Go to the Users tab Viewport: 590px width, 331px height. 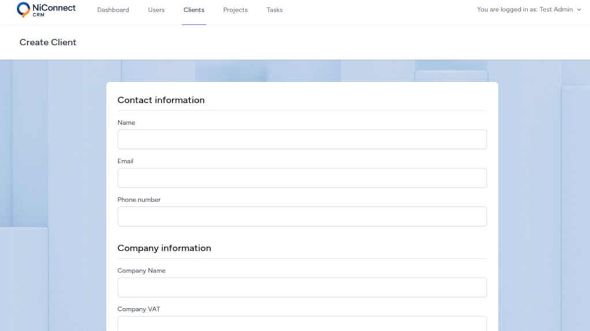(x=156, y=10)
